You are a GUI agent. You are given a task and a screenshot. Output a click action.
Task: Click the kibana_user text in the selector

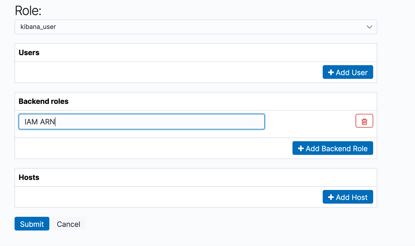(38, 27)
